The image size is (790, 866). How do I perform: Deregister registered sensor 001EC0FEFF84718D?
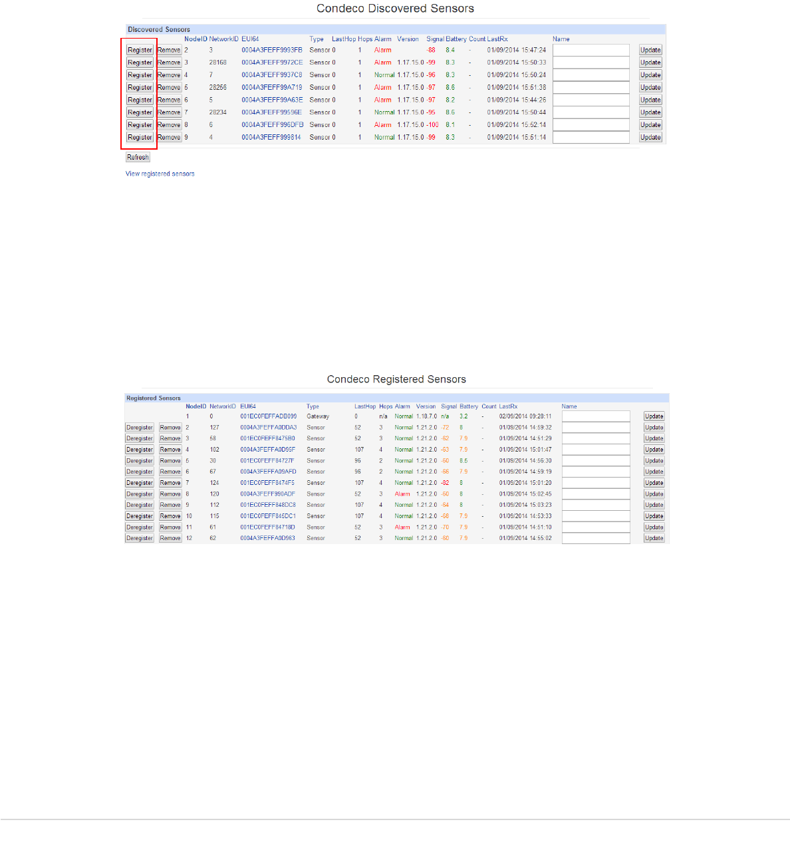[x=140, y=527]
